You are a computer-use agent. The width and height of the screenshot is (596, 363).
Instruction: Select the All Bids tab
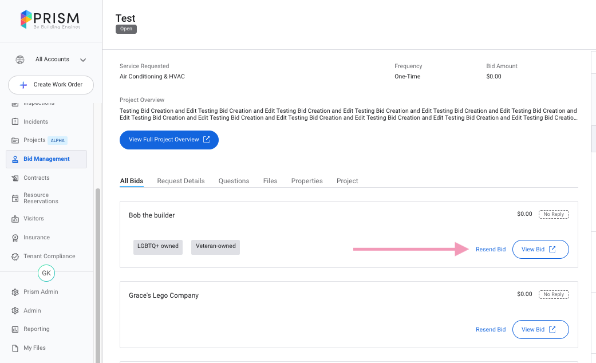point(132,181)
